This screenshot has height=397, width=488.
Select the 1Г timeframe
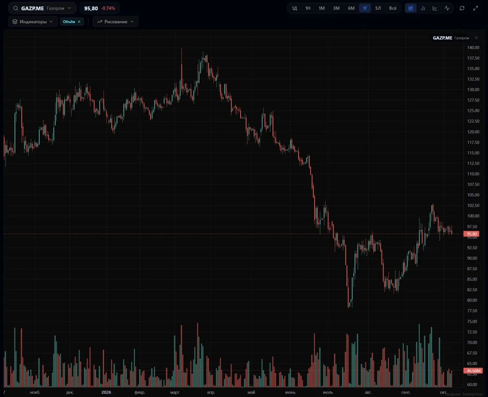coord(365,8)
